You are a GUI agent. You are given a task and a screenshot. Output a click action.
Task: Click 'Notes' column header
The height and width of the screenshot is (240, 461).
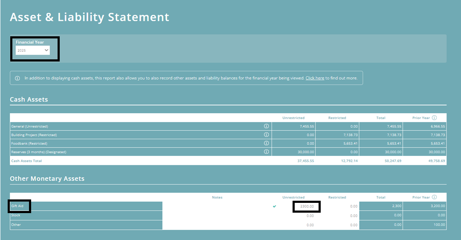click(x=217, y=197)
